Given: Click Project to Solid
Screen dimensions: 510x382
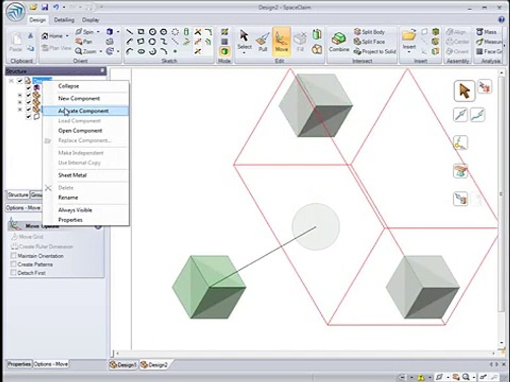Looking at the screenshot, I should tap(375, 51).
